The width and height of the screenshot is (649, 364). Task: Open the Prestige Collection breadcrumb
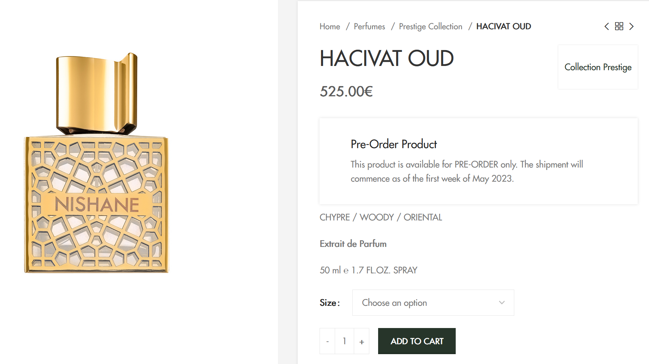430,26
